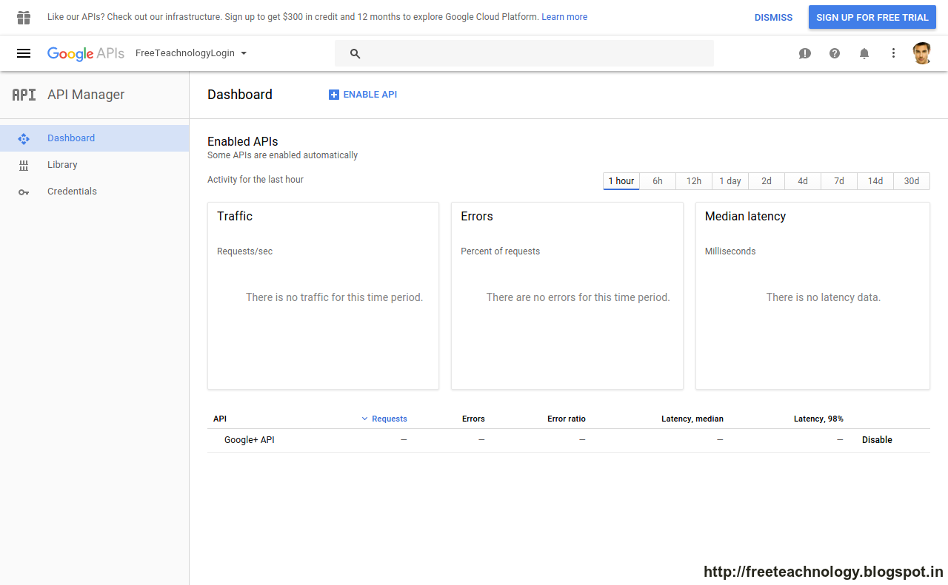948x585 pixels.
Task: Expand the FreeTeachnologyLogin project dropdown
Action: [191, 53]
